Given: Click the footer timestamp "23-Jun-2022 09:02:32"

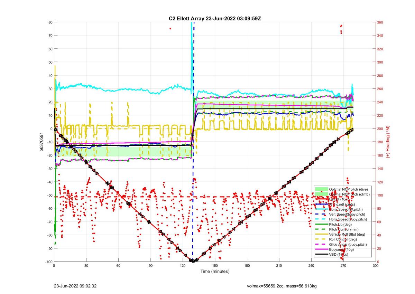Looking at the screenshot, I should (75, 286).
